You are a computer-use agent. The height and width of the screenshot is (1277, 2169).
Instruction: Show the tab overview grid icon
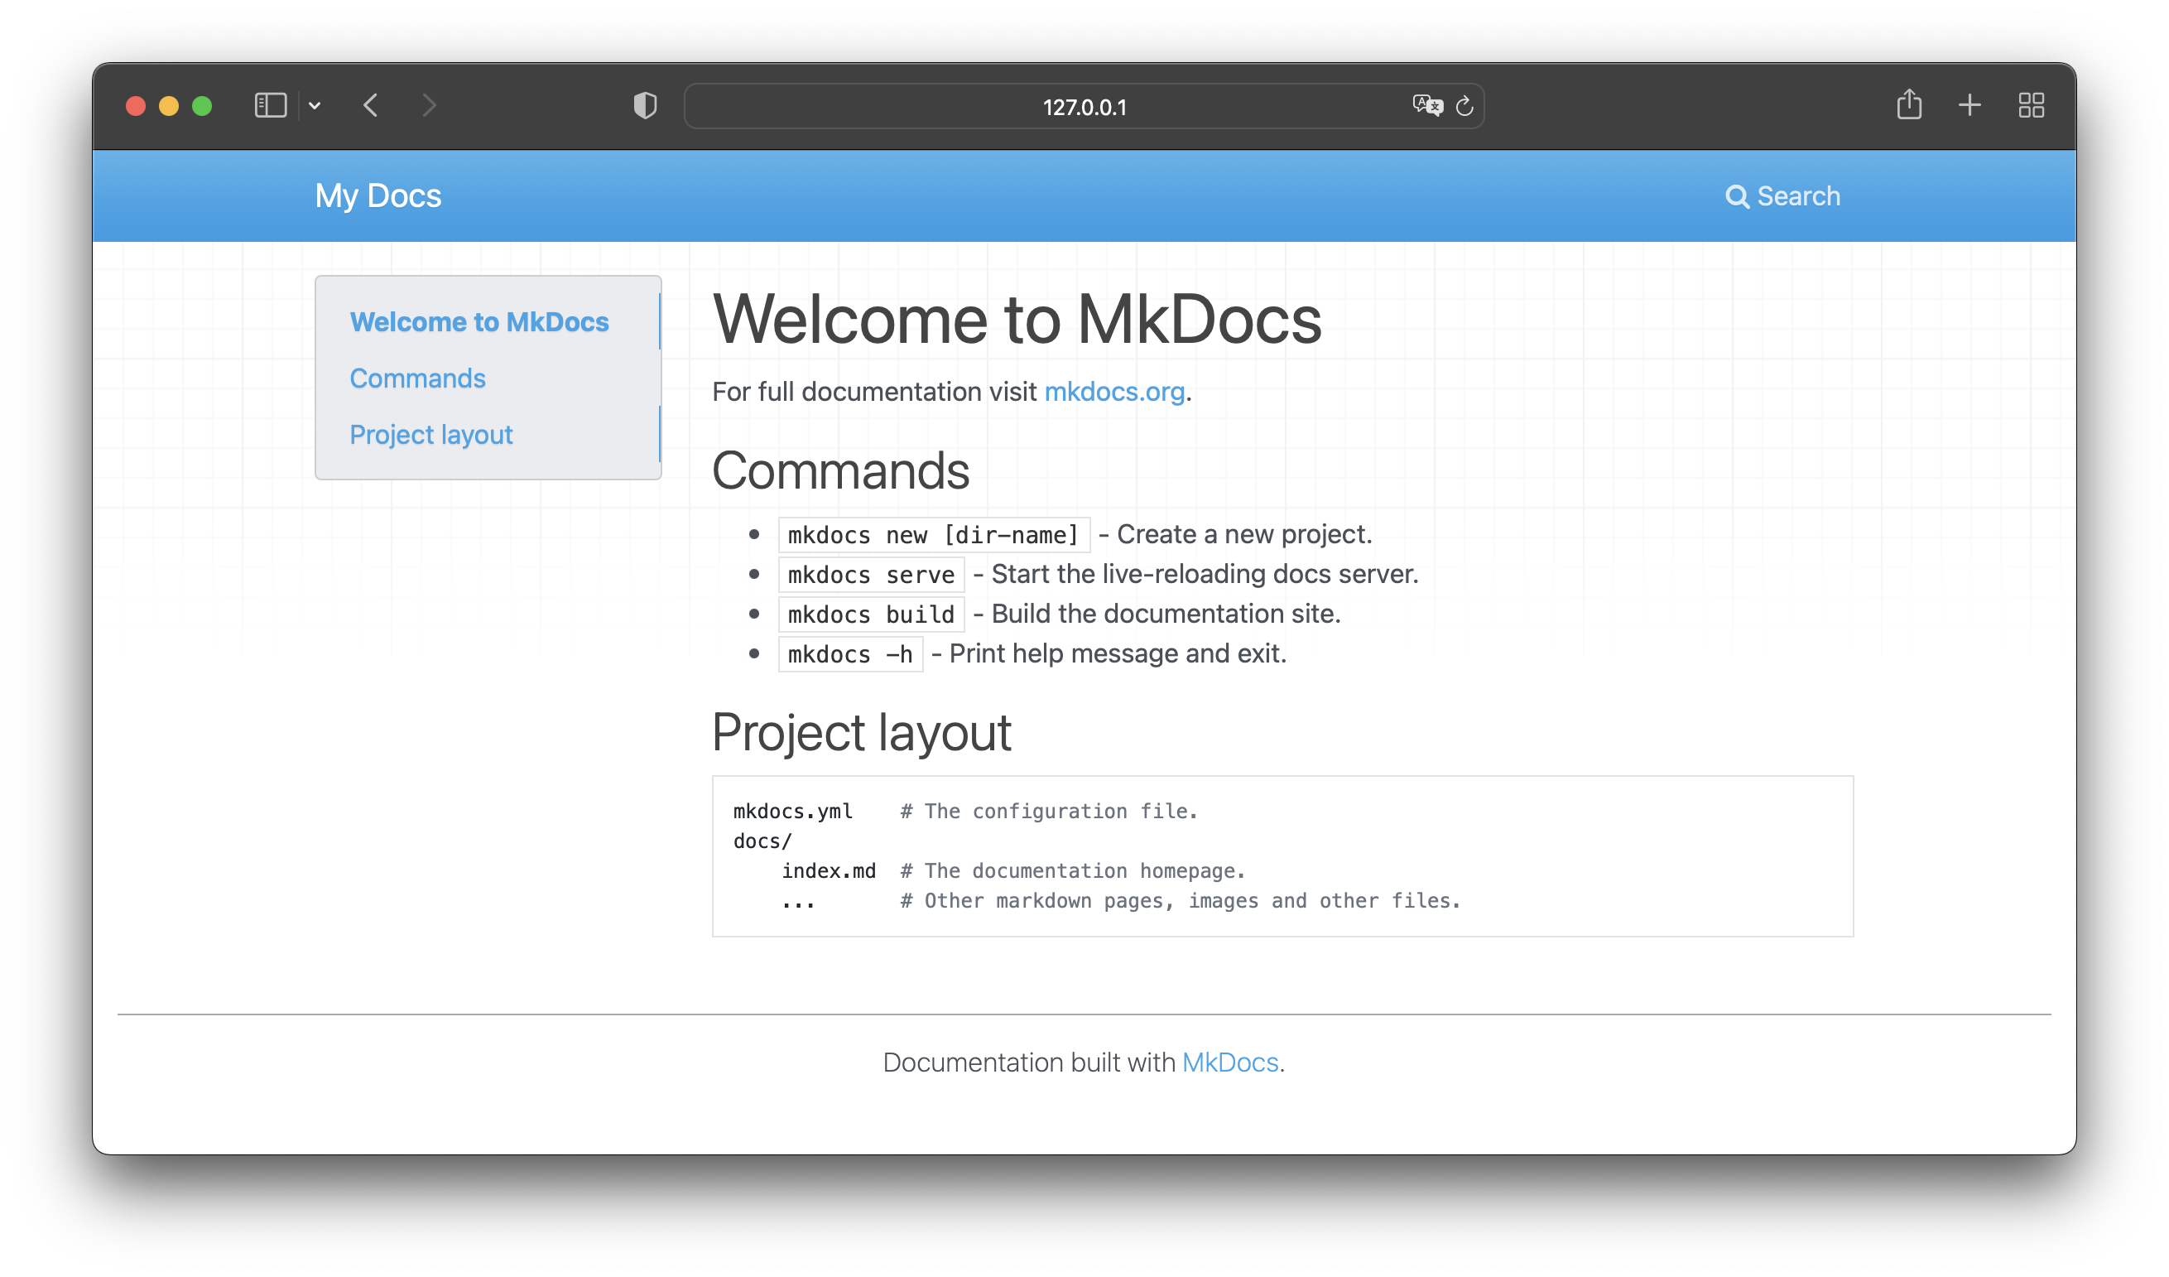pos(2031,106)
